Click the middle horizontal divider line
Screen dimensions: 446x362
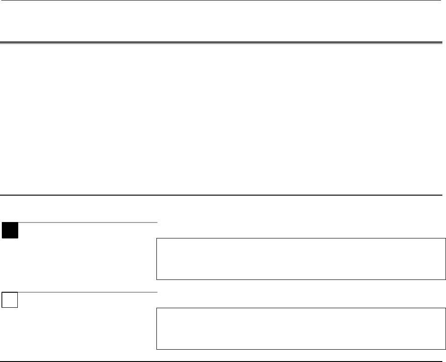point(223,195)
